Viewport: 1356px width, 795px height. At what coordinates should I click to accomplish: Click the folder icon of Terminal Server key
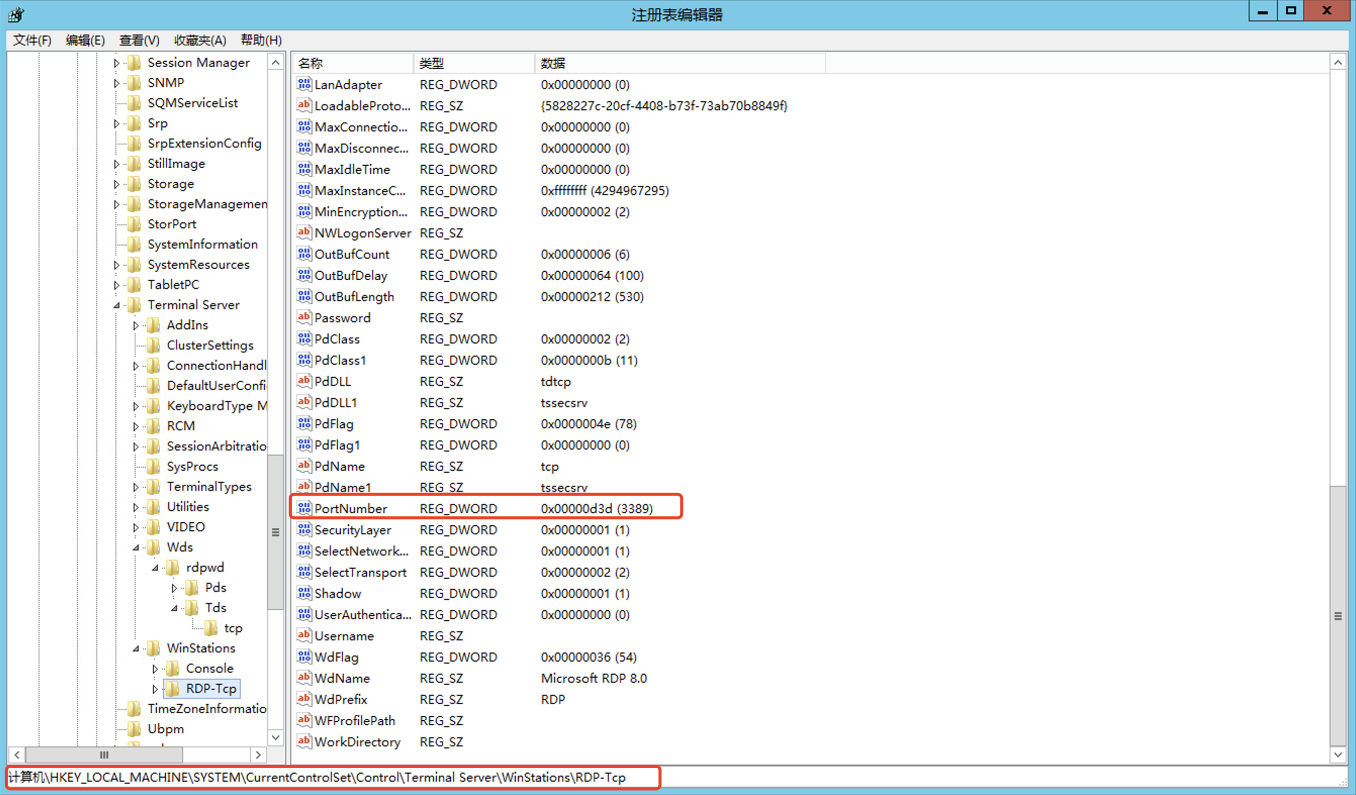coord(134,305)
